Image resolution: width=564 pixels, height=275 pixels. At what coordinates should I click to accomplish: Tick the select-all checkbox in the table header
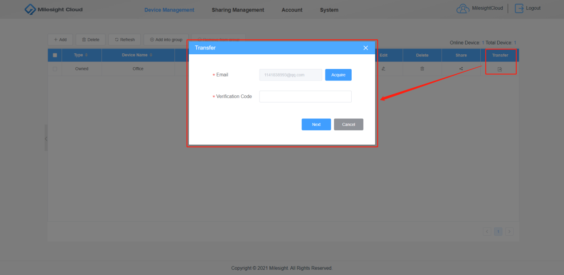point(55,55)
